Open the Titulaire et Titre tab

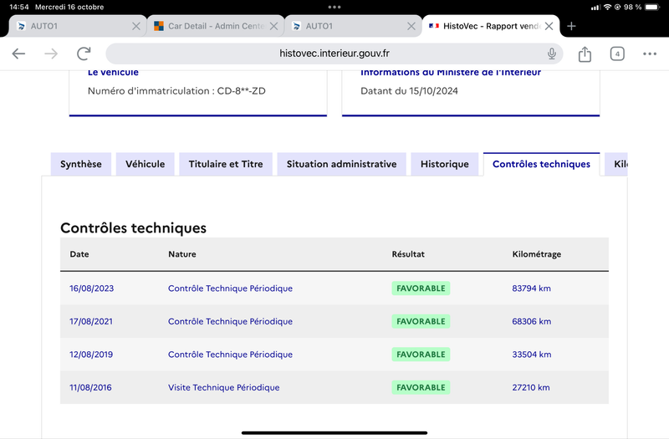coord(226,164)
